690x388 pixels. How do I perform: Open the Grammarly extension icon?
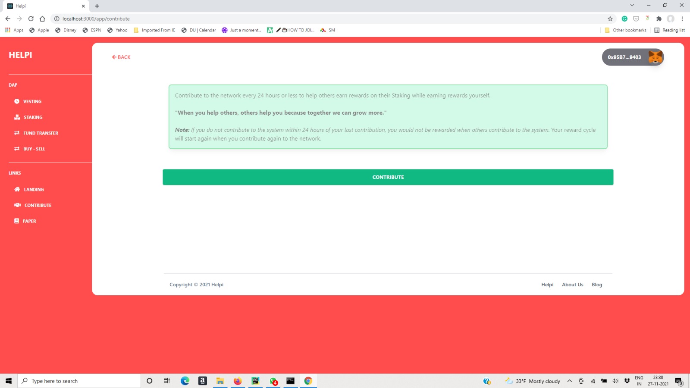tap(624, 19)
